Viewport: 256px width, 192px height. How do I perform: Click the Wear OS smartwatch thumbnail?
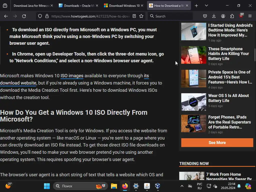194,102
